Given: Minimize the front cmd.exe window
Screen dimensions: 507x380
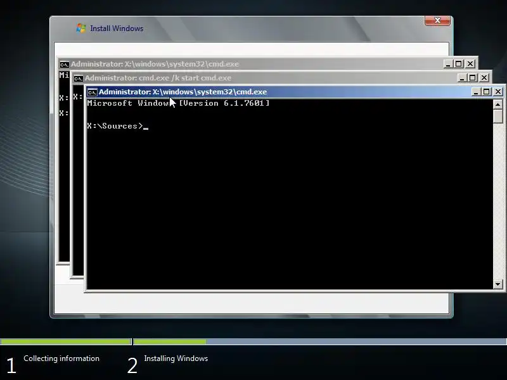Looking at the screenshot, I should pyautogui.click(x=476, y=92).
